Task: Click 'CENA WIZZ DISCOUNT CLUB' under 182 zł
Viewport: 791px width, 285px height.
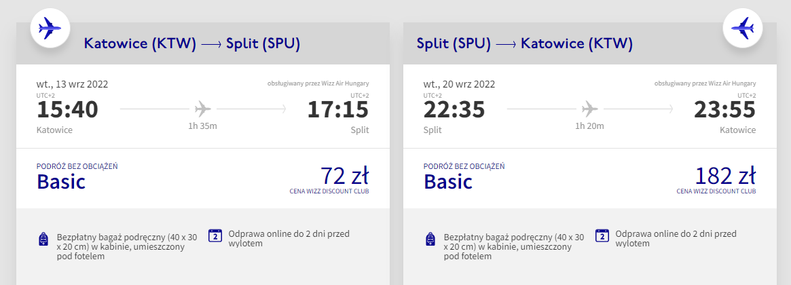Action: [716, 191]
